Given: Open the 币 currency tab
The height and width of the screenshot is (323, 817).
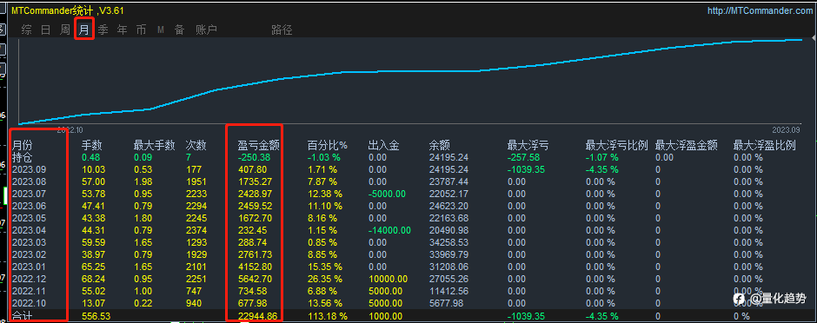Looking at the screenshot, I should click(141, 30).
